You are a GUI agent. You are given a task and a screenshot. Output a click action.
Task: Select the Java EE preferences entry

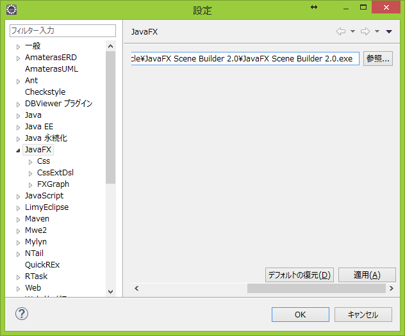[x=39, y=127]
